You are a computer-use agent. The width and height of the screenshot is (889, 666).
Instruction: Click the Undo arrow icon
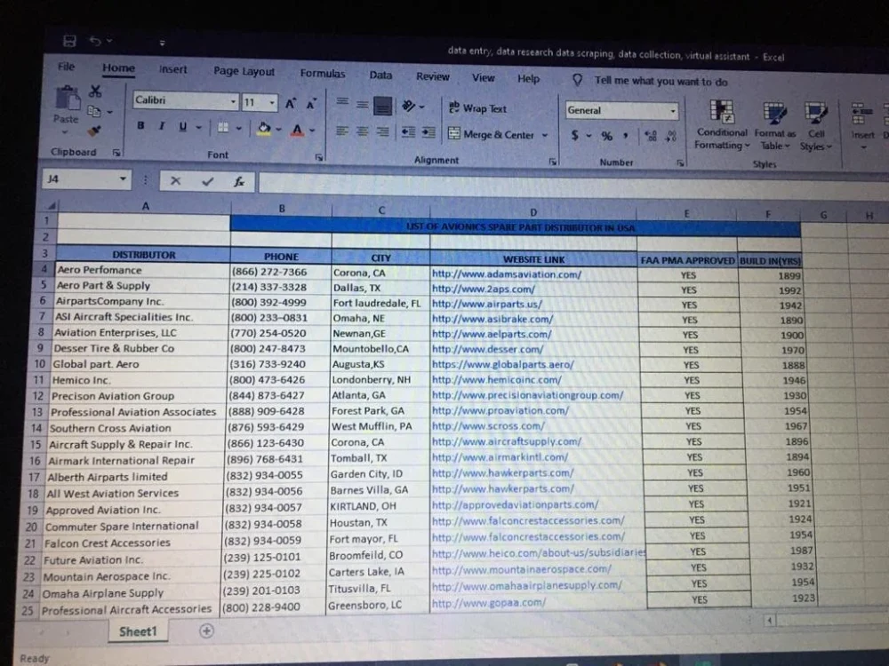[95, 41]
